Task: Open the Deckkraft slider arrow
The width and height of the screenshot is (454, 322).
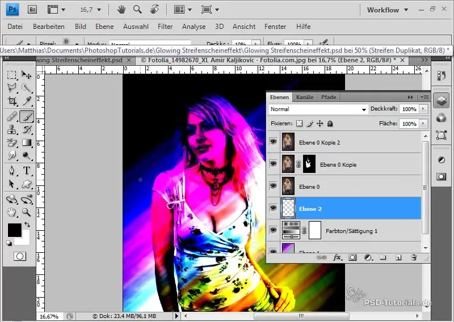Action: pyautogui.click(x=423, y=109)
